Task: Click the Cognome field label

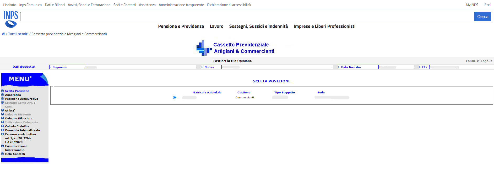Action: pos(60,67)
